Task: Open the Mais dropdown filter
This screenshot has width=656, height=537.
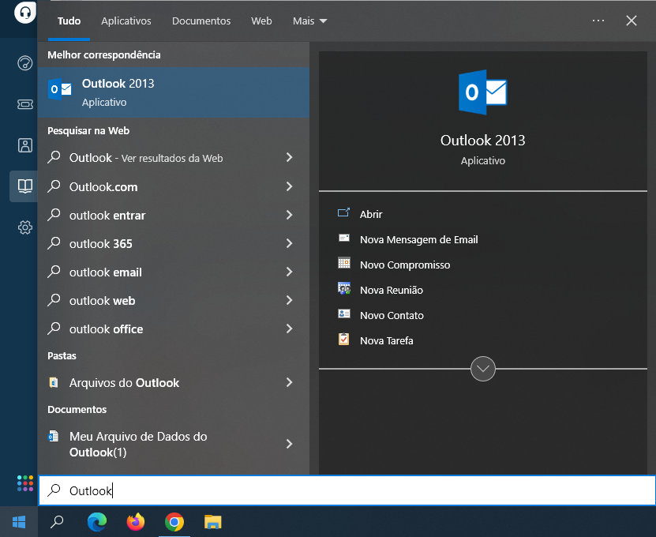Action: (309, 21)
